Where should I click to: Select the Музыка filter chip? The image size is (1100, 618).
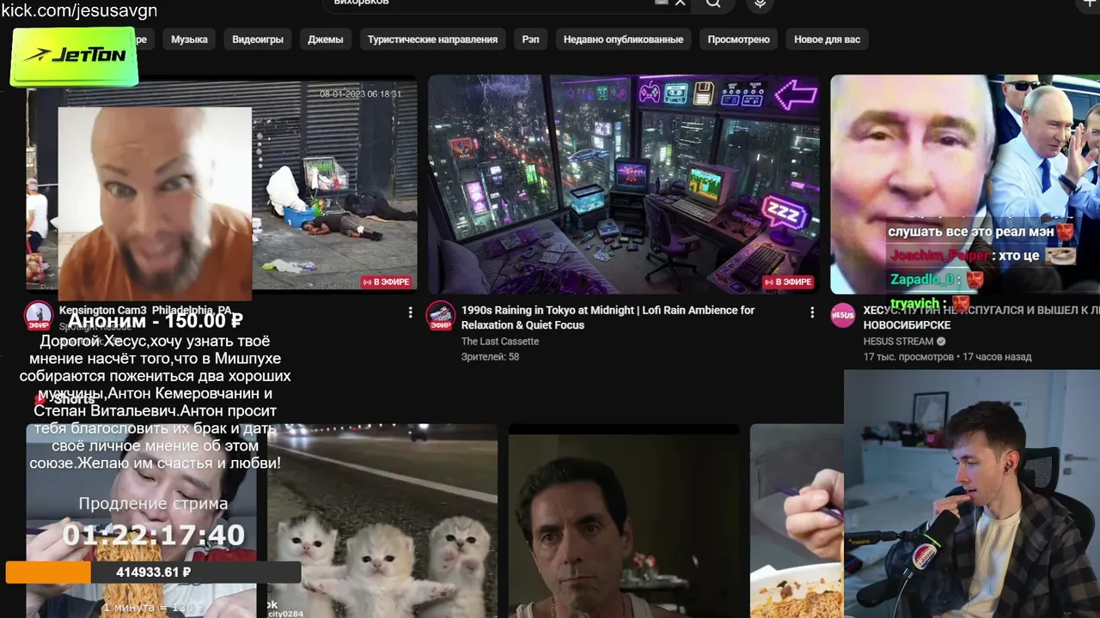[189, 39]
